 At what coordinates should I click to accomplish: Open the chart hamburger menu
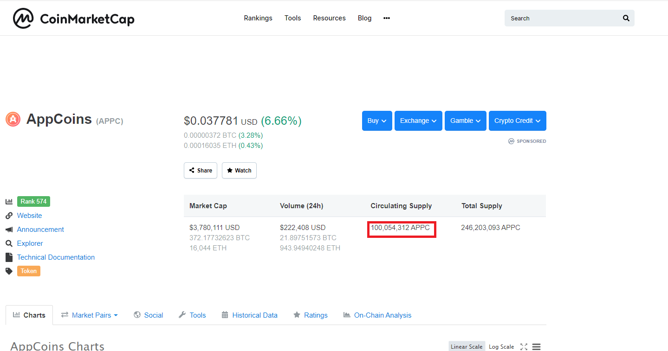[x=536, y=347]
